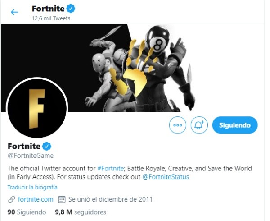View the 90 Siguiendo list
The image size is (270, 221).
pyautogui.click(x=27, y=212)
